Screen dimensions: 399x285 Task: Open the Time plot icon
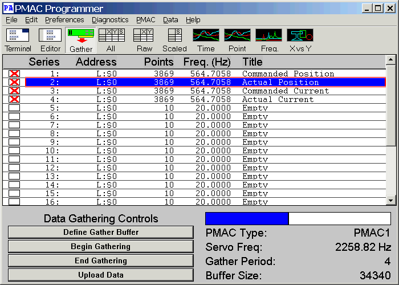coord(206,39)
